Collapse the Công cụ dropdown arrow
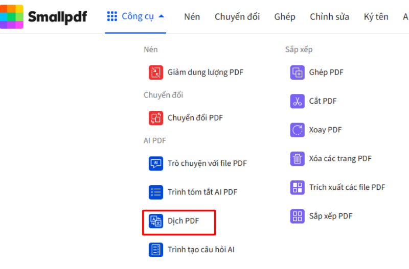 point(162,16)
